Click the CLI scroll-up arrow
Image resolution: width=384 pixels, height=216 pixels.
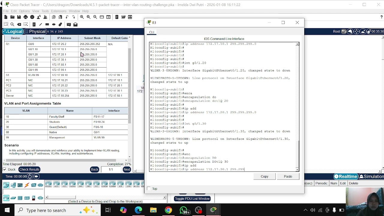coord(297,44)
